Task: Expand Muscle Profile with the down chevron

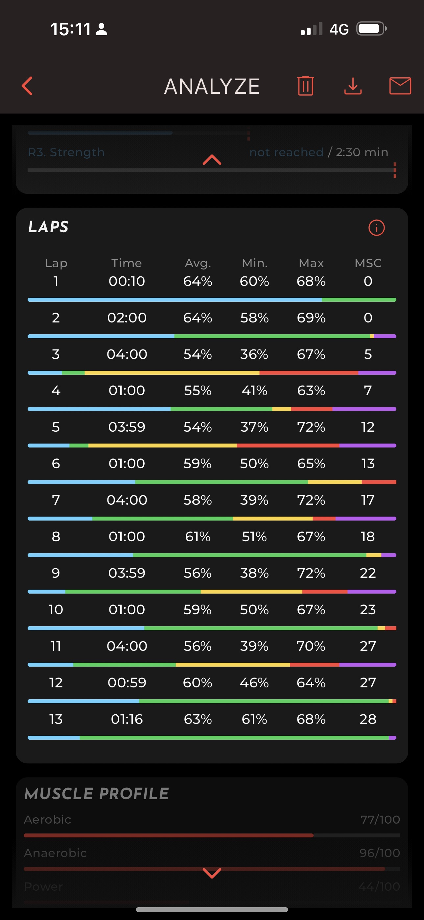Action: pos(212,873)
